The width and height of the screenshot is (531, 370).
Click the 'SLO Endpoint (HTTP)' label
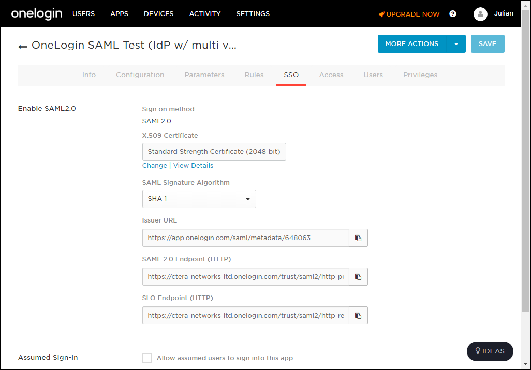[x=178, y=298]
